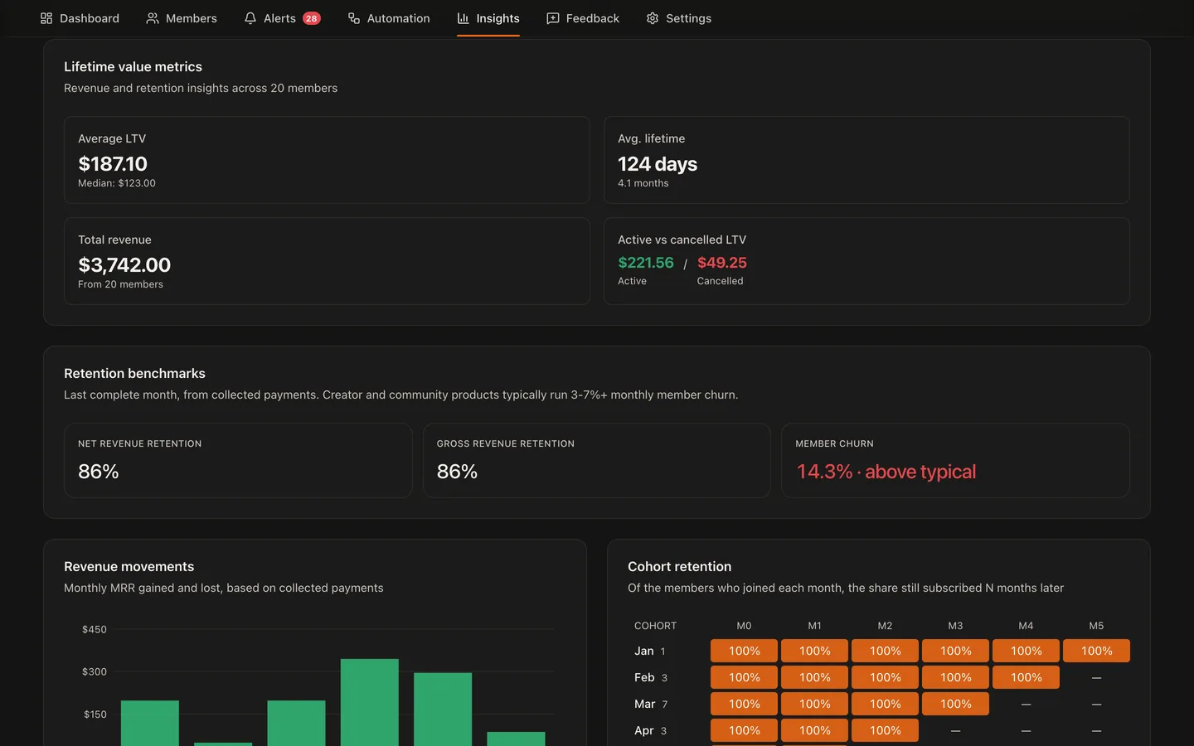The image size is (1194, 746).
Task: Click the Settings gear icon
Action: point(653,18)
